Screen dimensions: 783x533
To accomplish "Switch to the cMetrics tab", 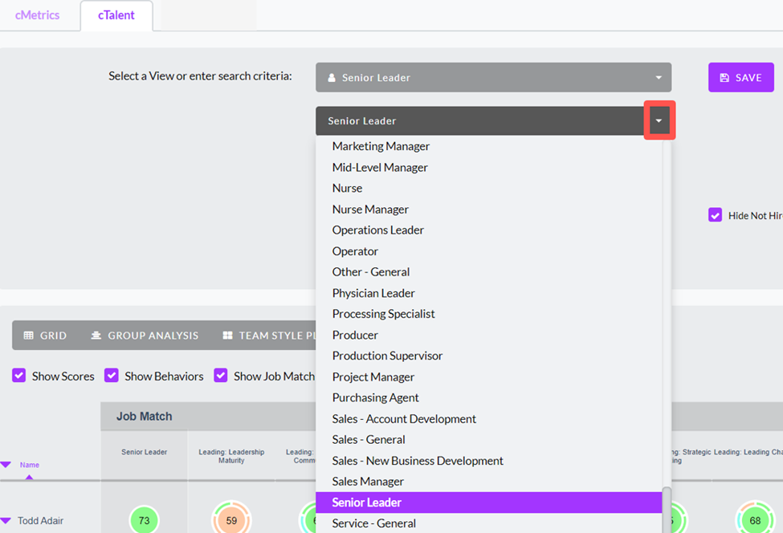I will pos(35,15).
